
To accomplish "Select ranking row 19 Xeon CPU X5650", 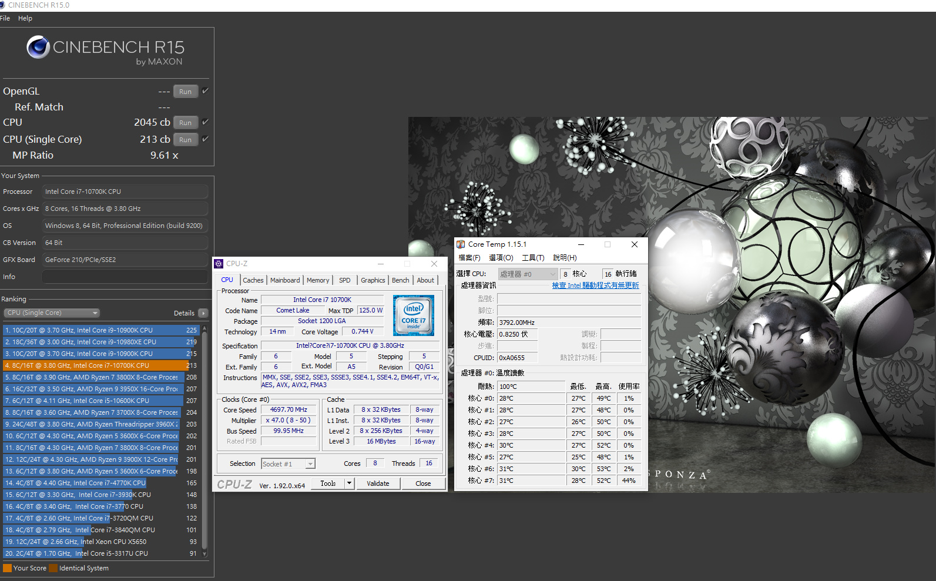I will pyautogui.click(x=101, y=542).
